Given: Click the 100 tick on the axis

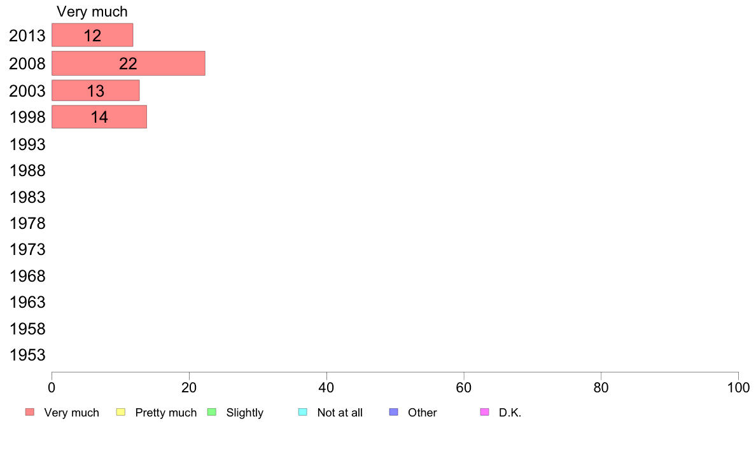Looking at the screenshot, I should point(739,387).
